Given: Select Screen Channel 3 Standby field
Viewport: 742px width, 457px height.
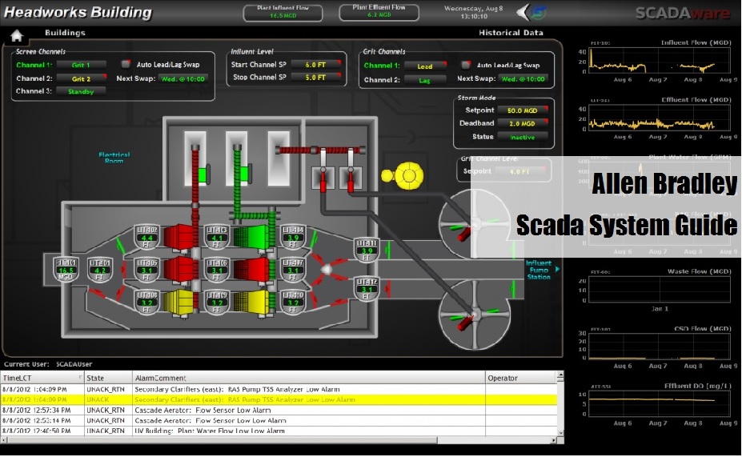Looking at the screenshot, I should (x=81, y=91).
